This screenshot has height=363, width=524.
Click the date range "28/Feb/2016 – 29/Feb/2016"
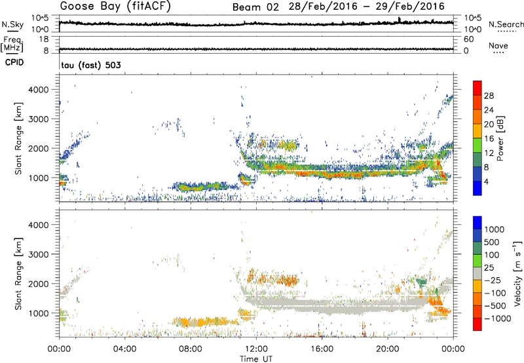[367, 7]
